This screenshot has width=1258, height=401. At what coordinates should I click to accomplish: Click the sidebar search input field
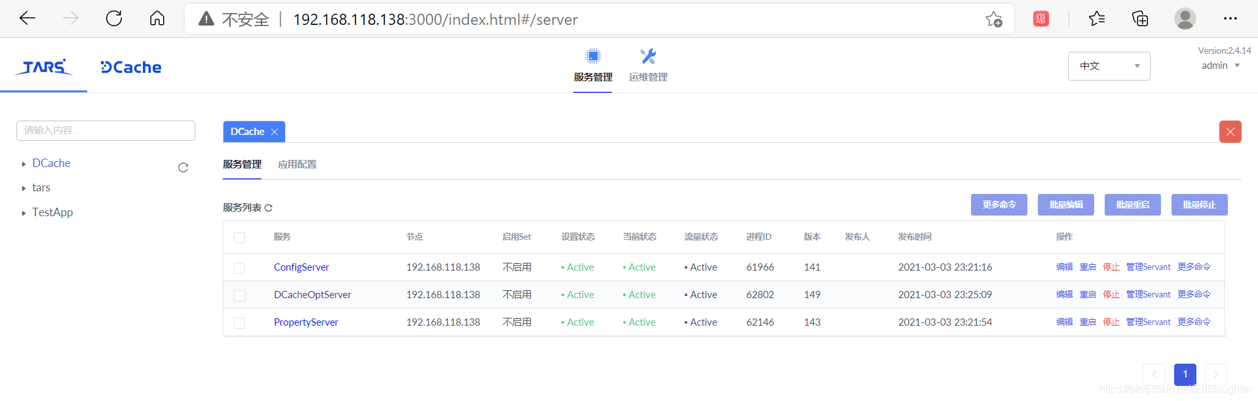click(x=105, y=130)
